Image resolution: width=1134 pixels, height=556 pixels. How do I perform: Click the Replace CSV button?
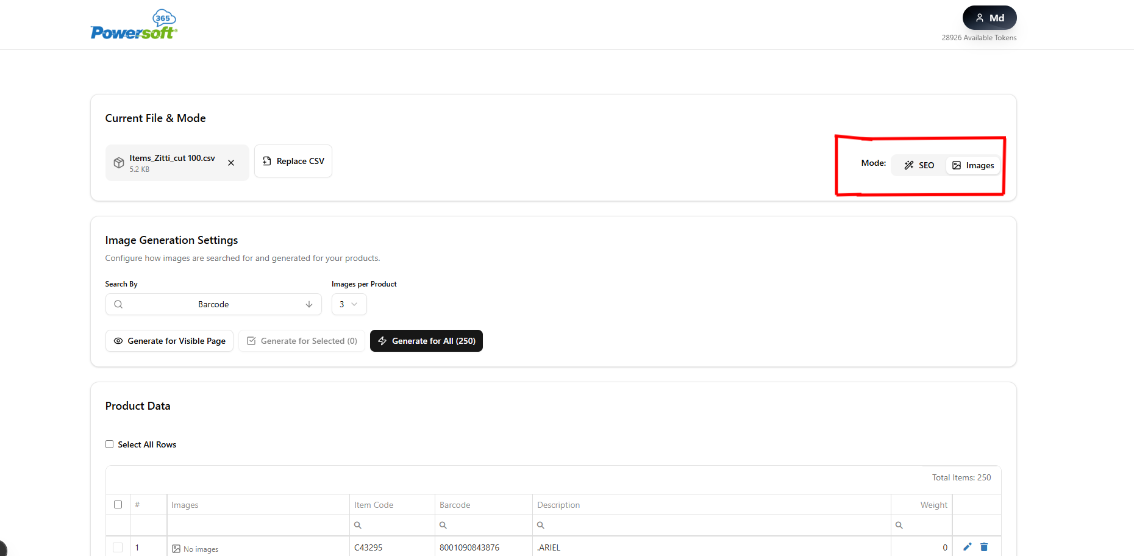[x=293, y=161]
